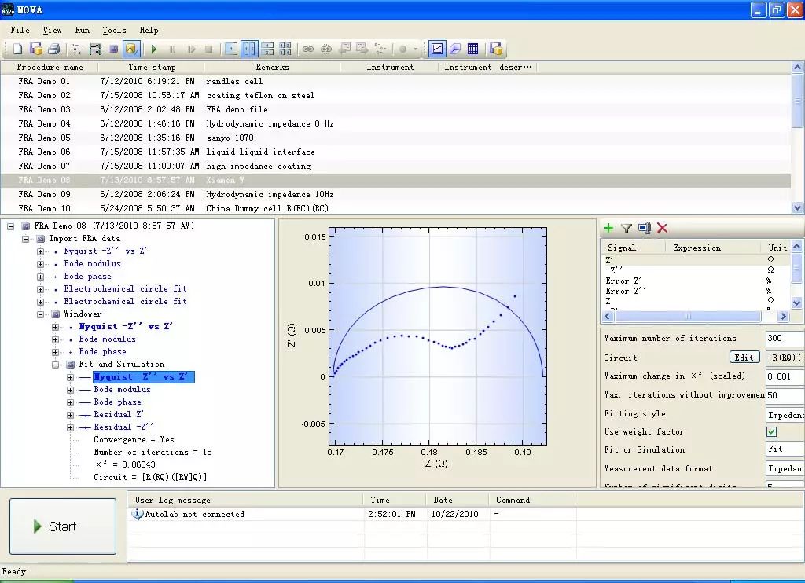Open the Tools menu

114,31
